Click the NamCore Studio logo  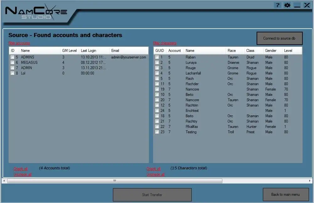[x=36, y=12]
